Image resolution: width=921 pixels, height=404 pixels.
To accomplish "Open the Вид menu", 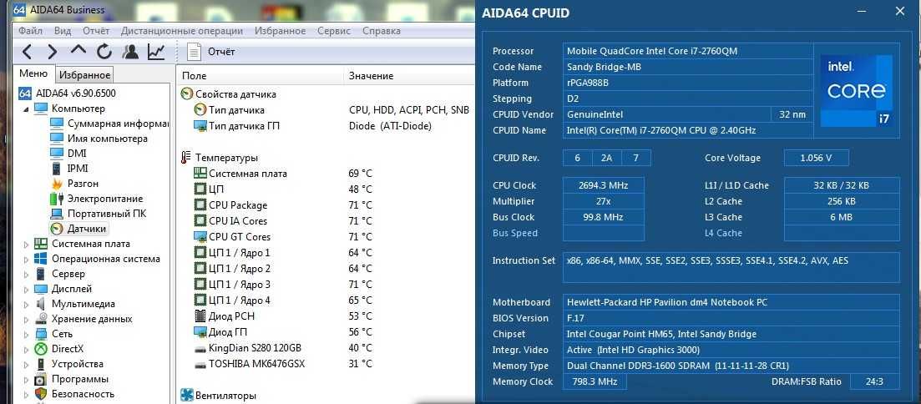I will pyautogui.click(x=63, y=31).
